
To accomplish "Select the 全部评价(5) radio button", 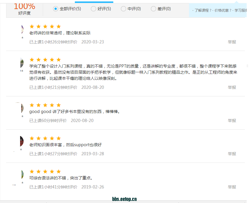I will coord(56,9).
